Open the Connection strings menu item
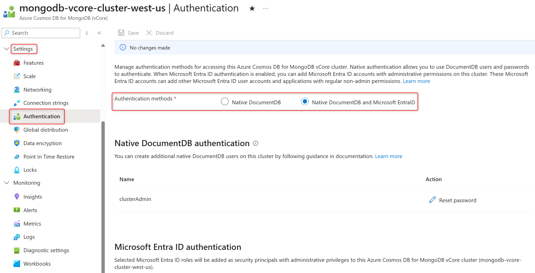The width and height of the screenshot is (535, 273). pos(46,103)
